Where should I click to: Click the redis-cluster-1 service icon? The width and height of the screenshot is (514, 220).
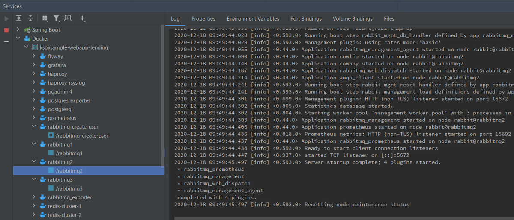click(42, 206)
